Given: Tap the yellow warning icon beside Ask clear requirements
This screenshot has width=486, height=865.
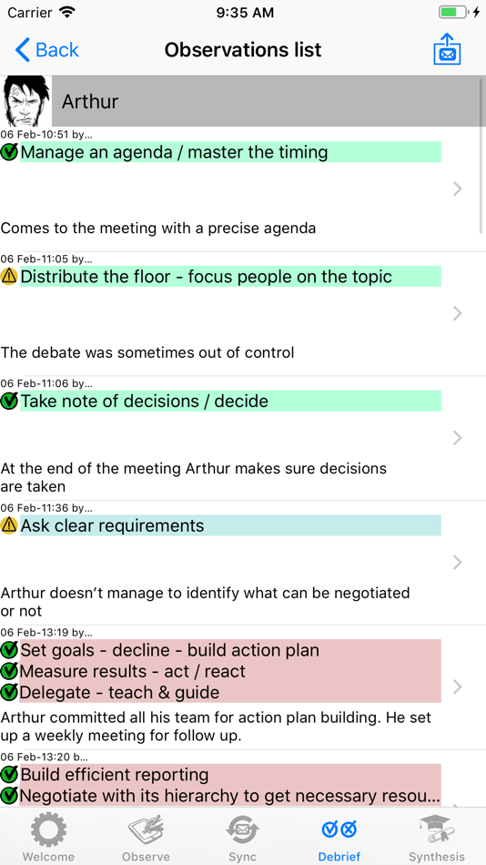Looking at the screenshot, I should 9,525.
